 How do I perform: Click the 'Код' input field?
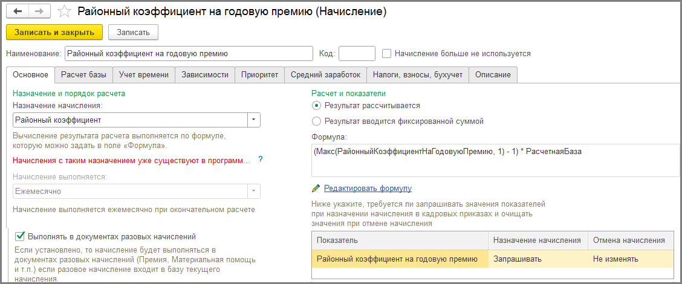357,53
